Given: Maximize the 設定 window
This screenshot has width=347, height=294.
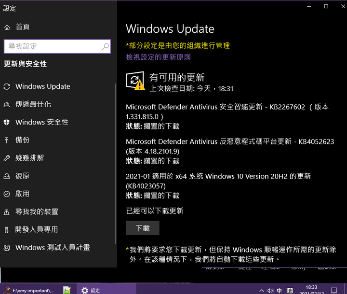Looking at the screenshot, I should [326, 6].
